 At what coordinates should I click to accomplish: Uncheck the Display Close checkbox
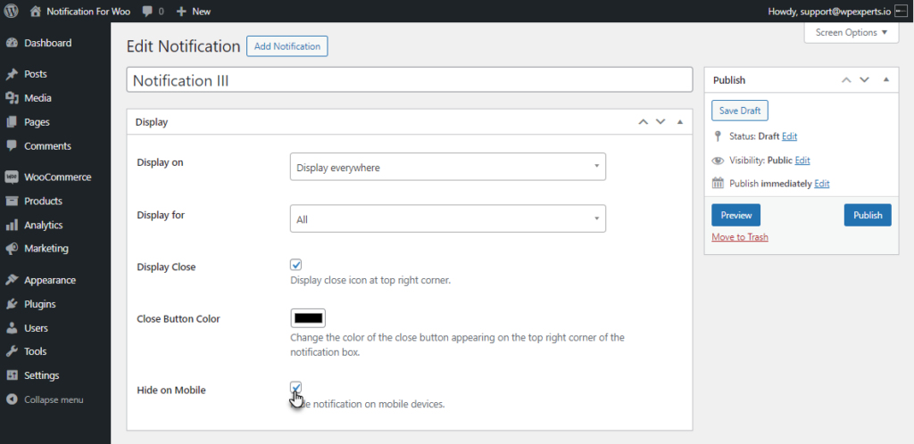pyautogui.click(x=296, y=265)
